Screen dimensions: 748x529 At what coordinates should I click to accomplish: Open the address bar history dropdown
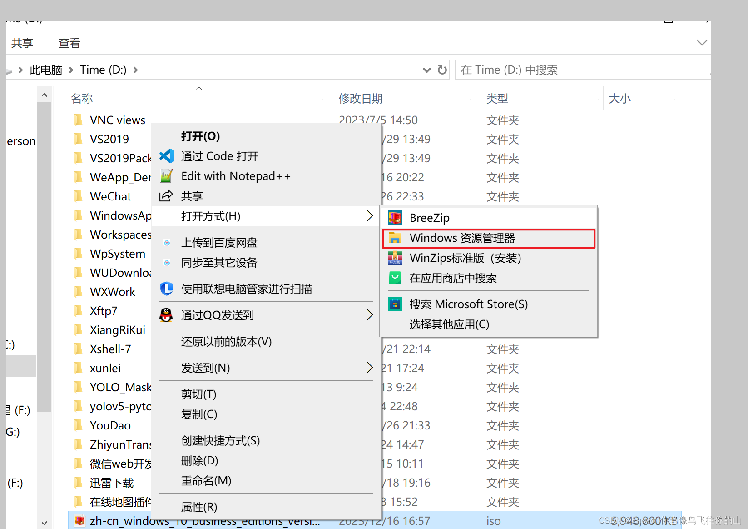pyautogui.click(x=426, y=70)
